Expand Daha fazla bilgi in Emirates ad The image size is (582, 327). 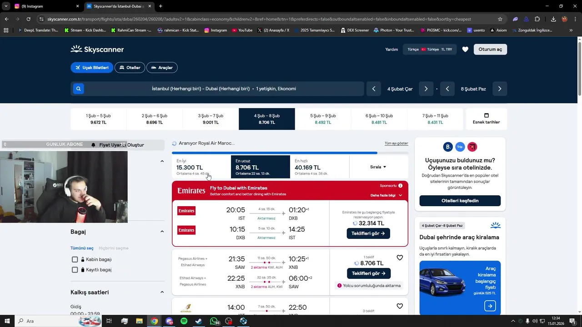(x=386, y=195)
